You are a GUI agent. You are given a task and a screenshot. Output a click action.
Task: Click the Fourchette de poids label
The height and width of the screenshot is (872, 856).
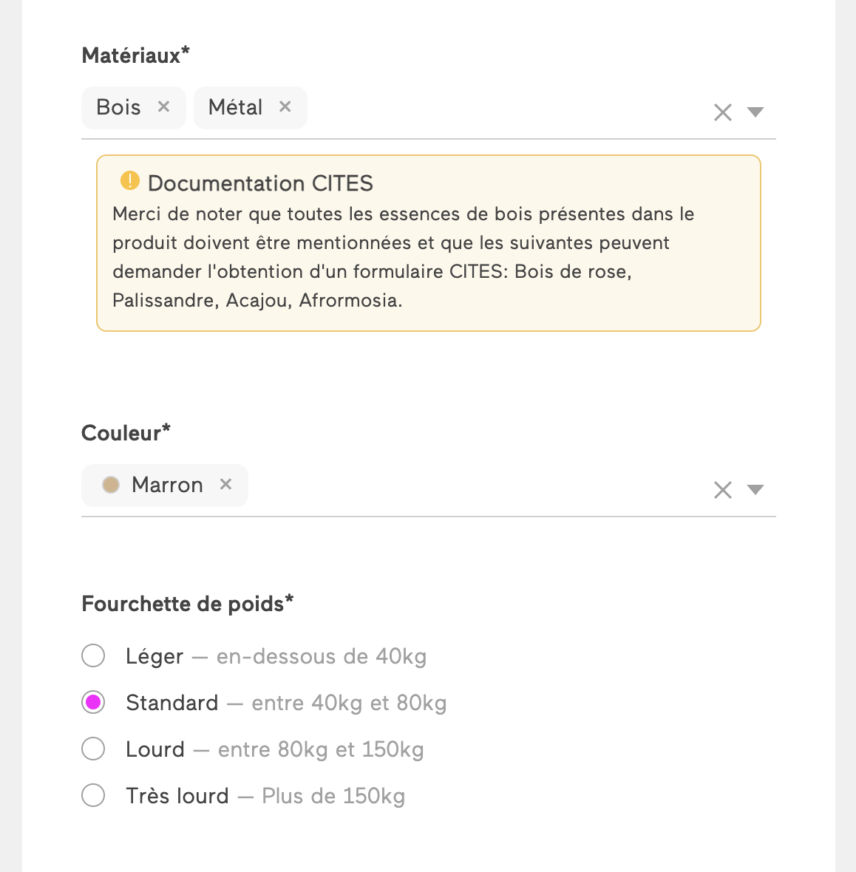pos(187,604)
